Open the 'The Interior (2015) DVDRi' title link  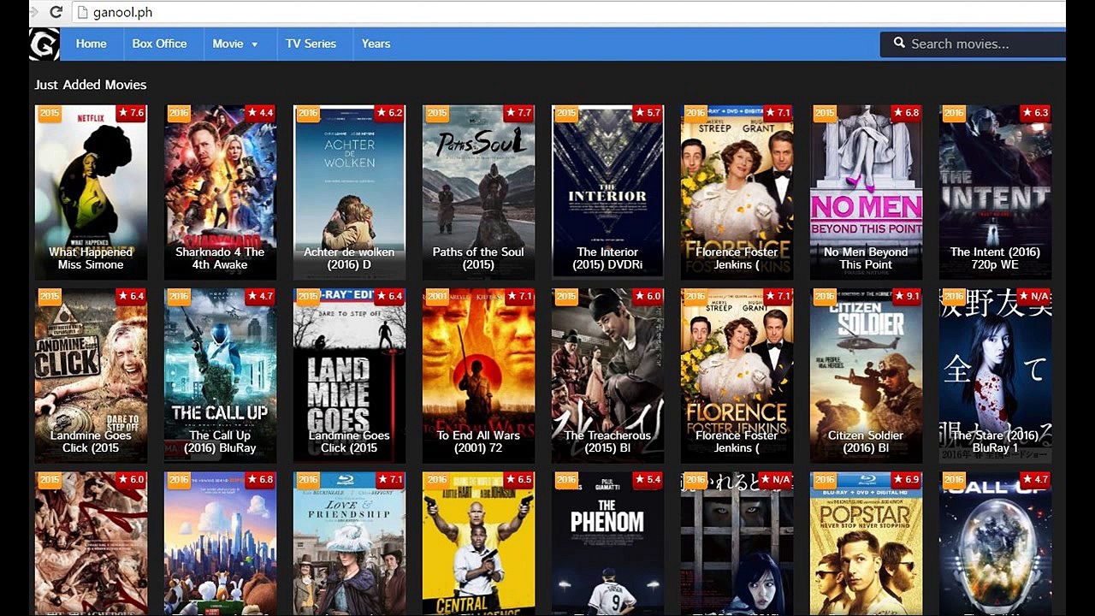pyautogui.click(x=607, y=258)
